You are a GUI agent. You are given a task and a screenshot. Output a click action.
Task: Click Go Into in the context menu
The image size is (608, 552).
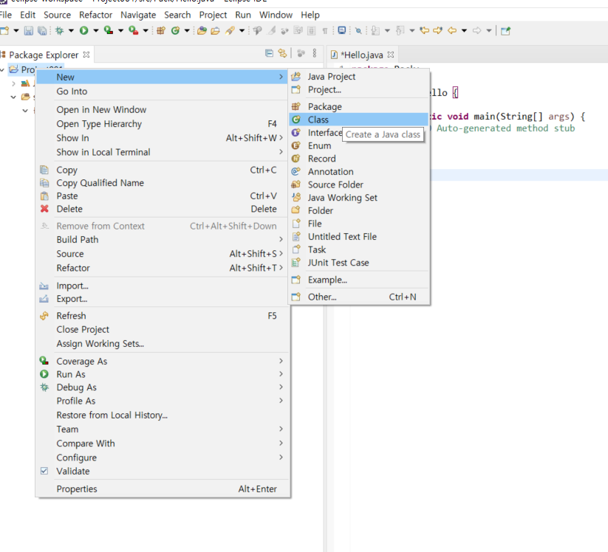point(163,92)
